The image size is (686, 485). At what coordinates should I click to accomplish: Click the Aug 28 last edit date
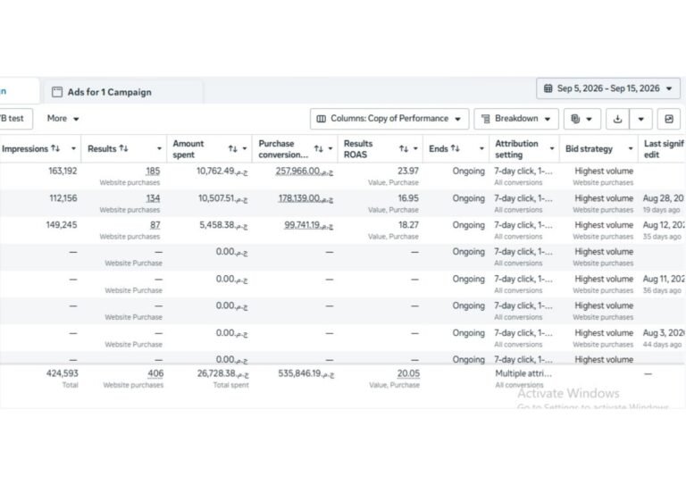[x=664, y=198]
